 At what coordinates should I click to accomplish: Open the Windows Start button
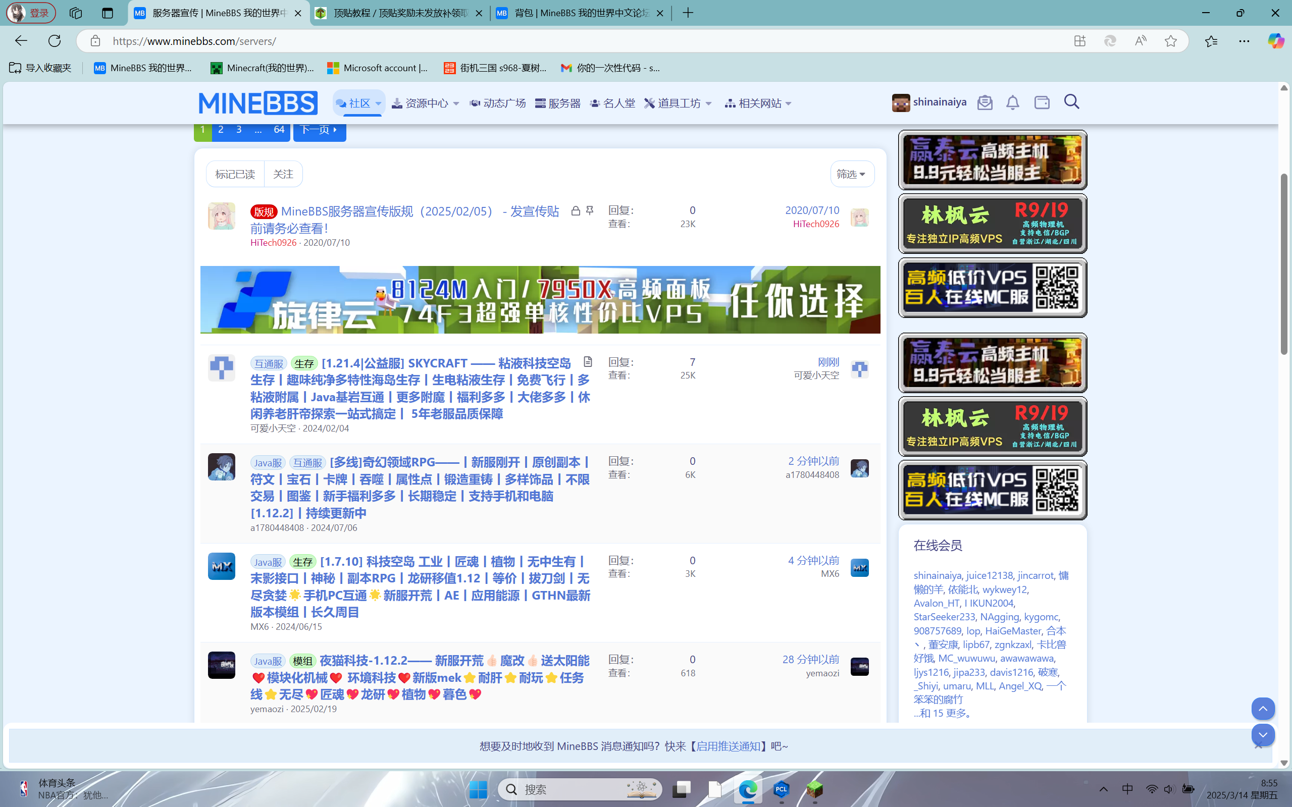[x=478, y=789]
